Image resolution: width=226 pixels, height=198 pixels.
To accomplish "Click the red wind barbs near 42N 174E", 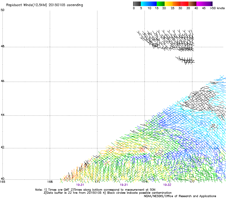I will pos(142,149).
